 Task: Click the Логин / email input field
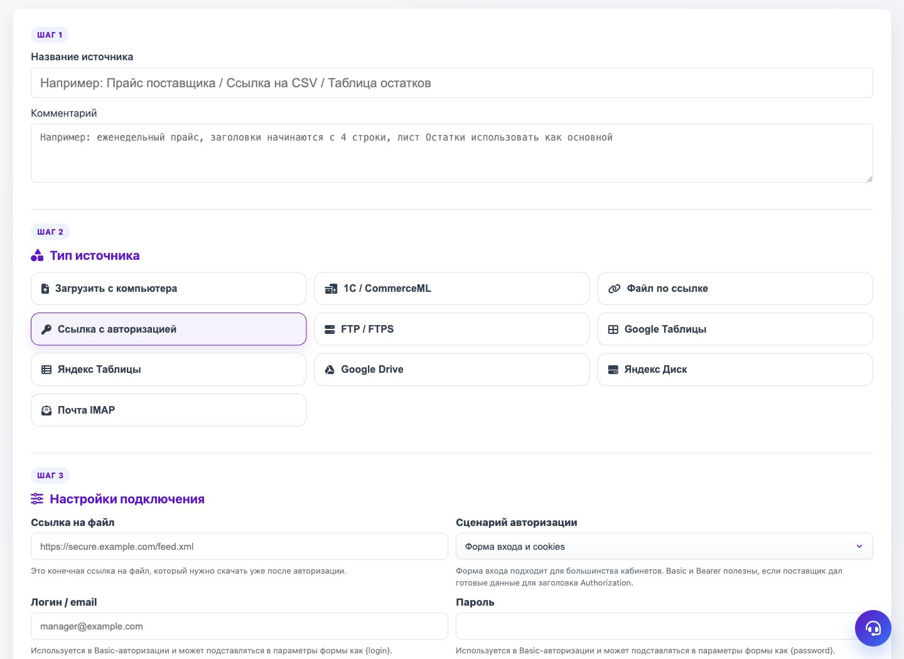(x=239, y=626)
